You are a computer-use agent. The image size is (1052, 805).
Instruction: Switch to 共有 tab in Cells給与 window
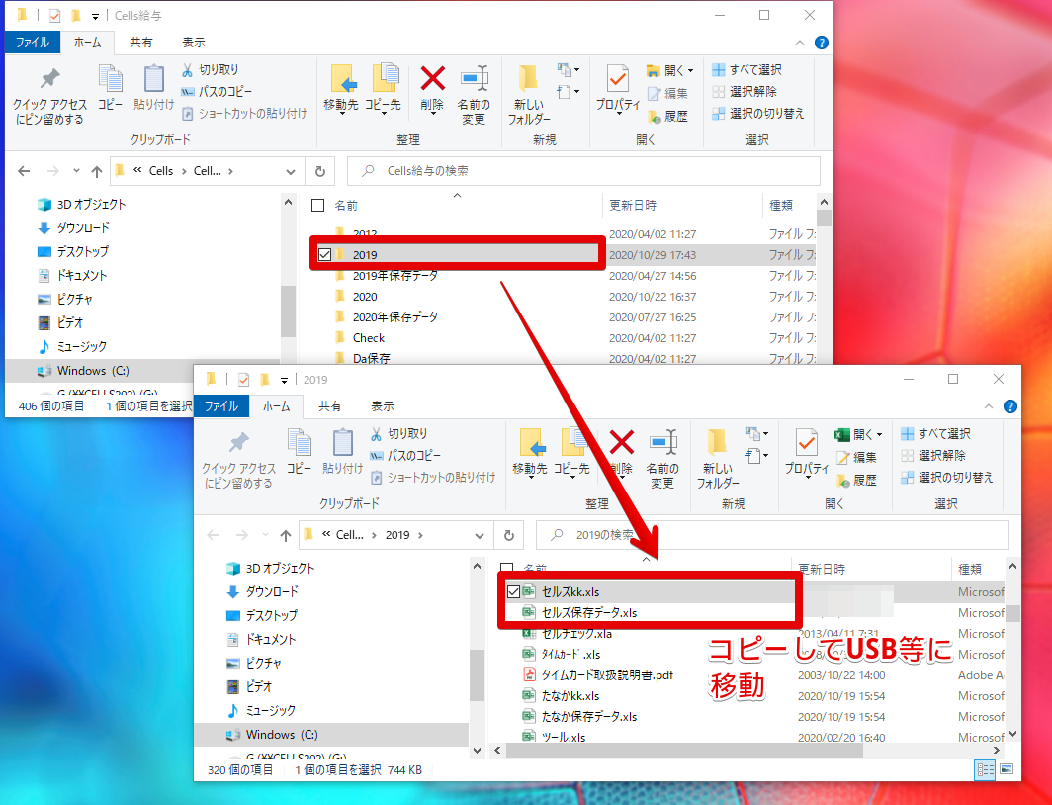140,43
